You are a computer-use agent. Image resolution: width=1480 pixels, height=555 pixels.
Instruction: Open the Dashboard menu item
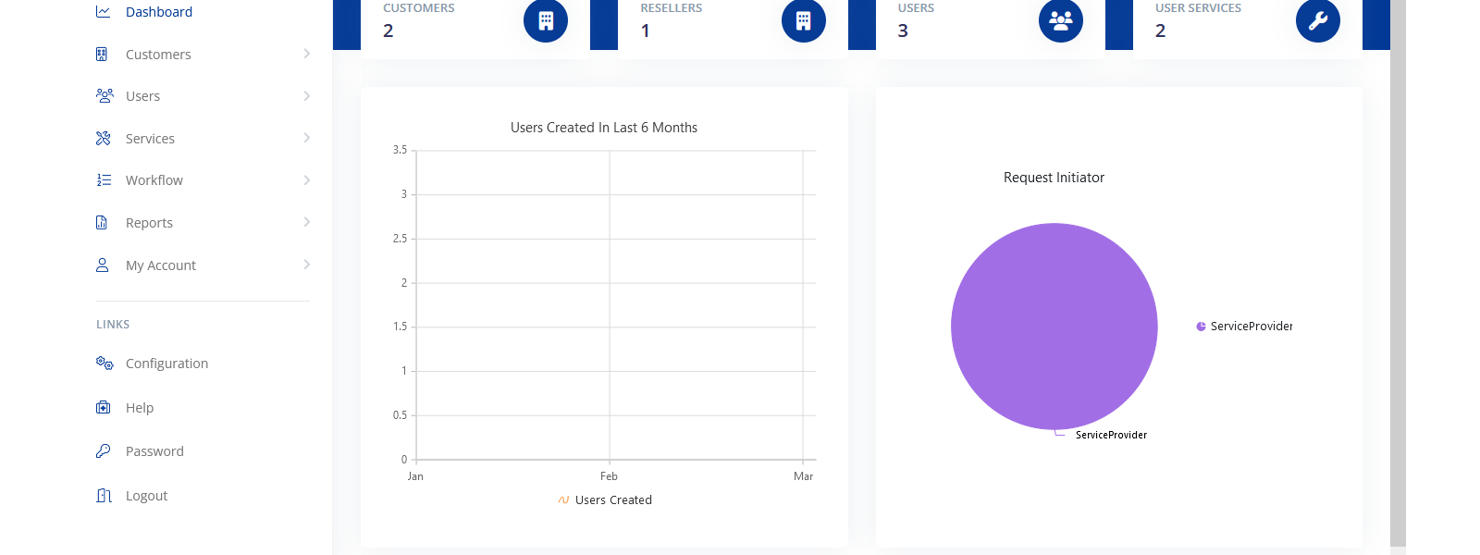pyautogui.click(x=159, y=12)
